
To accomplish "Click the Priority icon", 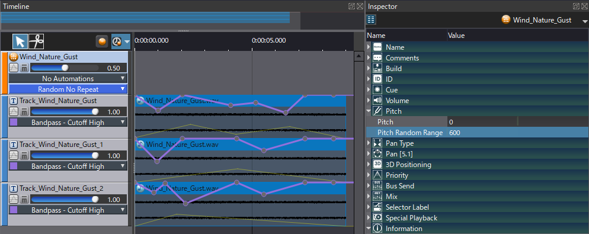I will [377, 175].
